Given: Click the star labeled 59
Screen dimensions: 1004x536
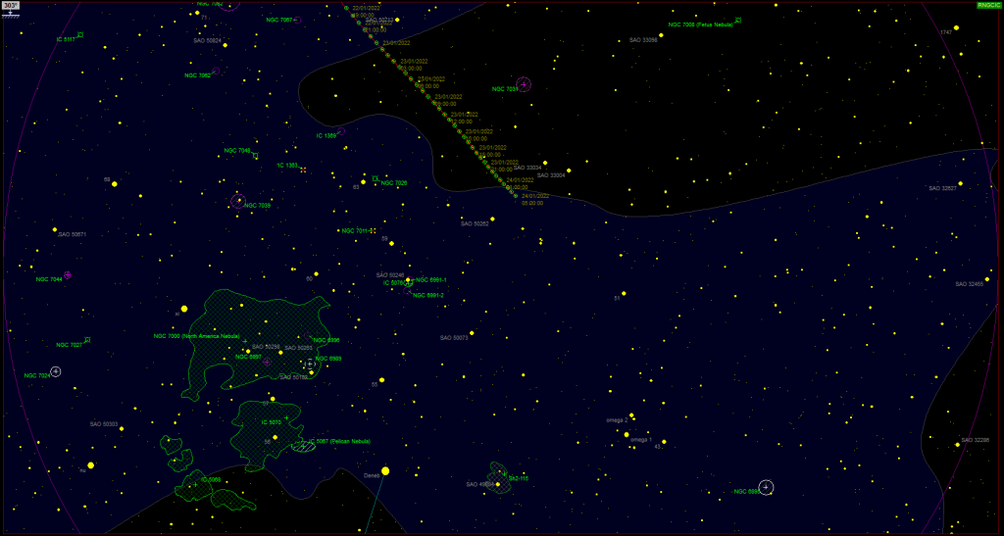Looking at the screenshot, I should [391, 243].
